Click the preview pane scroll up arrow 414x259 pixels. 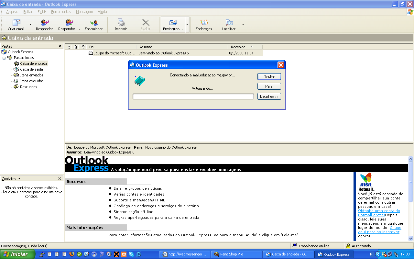[411, 159]
